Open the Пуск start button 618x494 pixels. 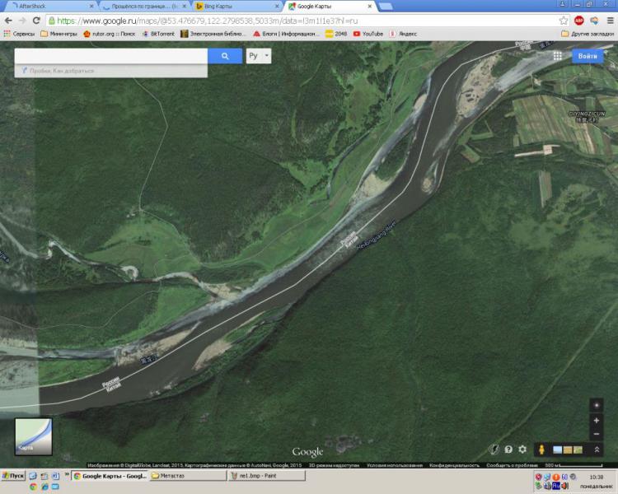tap(13, 476)
